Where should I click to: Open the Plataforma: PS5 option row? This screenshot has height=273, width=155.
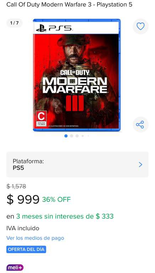[x=77, y=165]
